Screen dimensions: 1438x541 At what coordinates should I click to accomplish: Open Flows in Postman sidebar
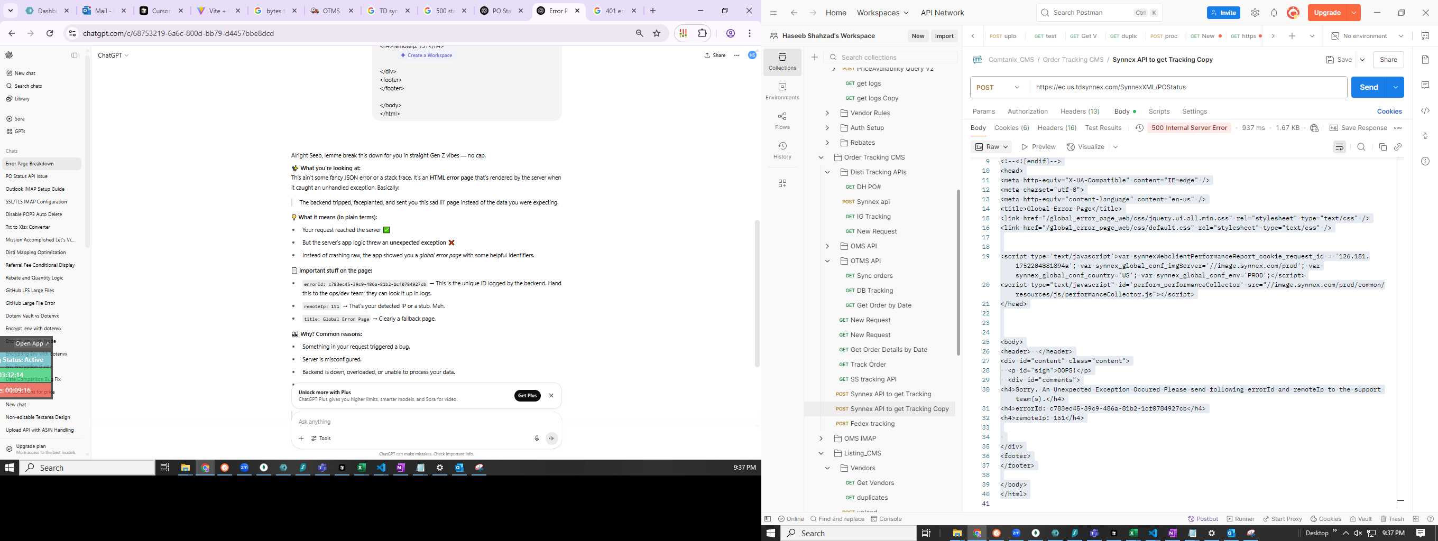point(782,120)
